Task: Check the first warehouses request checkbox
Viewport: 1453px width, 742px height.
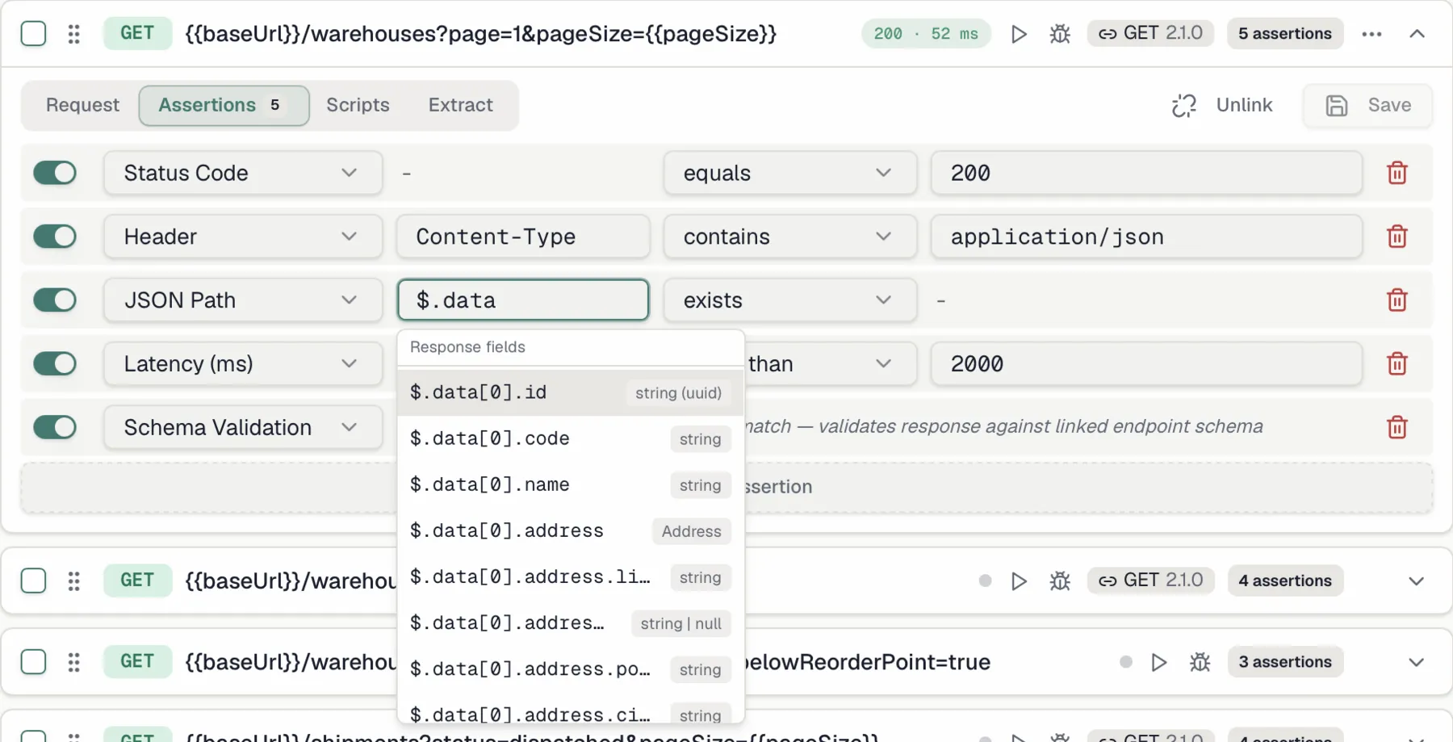Action: tap(33, 34)
